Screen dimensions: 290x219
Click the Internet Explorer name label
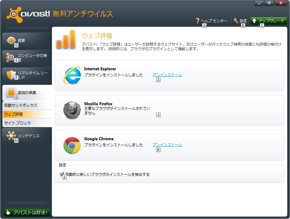coord(100,69)
